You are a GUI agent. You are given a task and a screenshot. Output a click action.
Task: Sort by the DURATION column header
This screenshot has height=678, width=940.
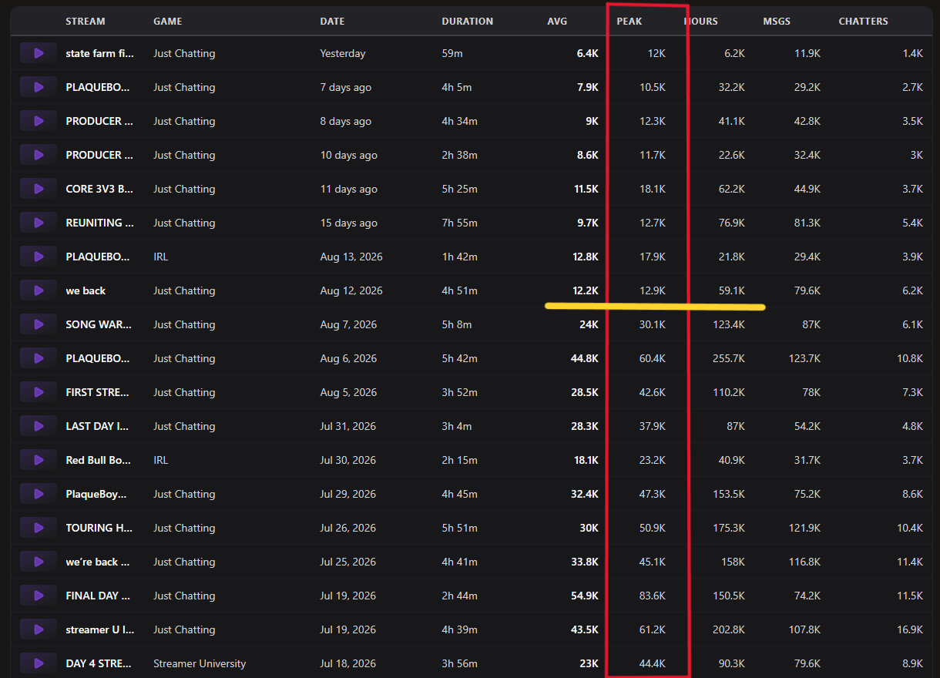click(x=468, y=21)
